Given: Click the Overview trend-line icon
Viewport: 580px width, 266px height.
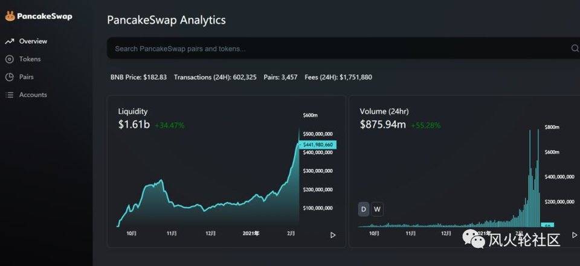Looking at the screenshot, I should pos(10,42).
